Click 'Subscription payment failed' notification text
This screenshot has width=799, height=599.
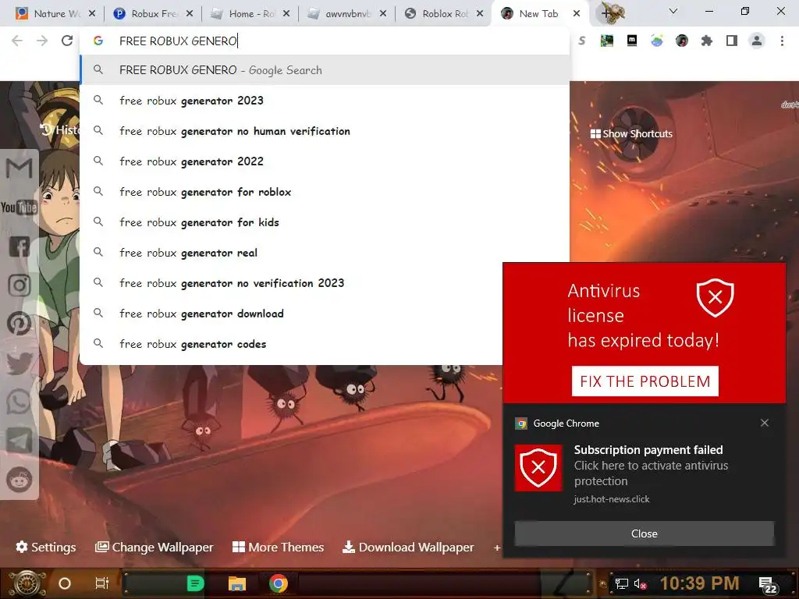pos(648,450)
